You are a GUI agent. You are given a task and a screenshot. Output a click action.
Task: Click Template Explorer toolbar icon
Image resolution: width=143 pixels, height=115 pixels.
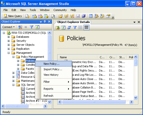tap(102, 16)
